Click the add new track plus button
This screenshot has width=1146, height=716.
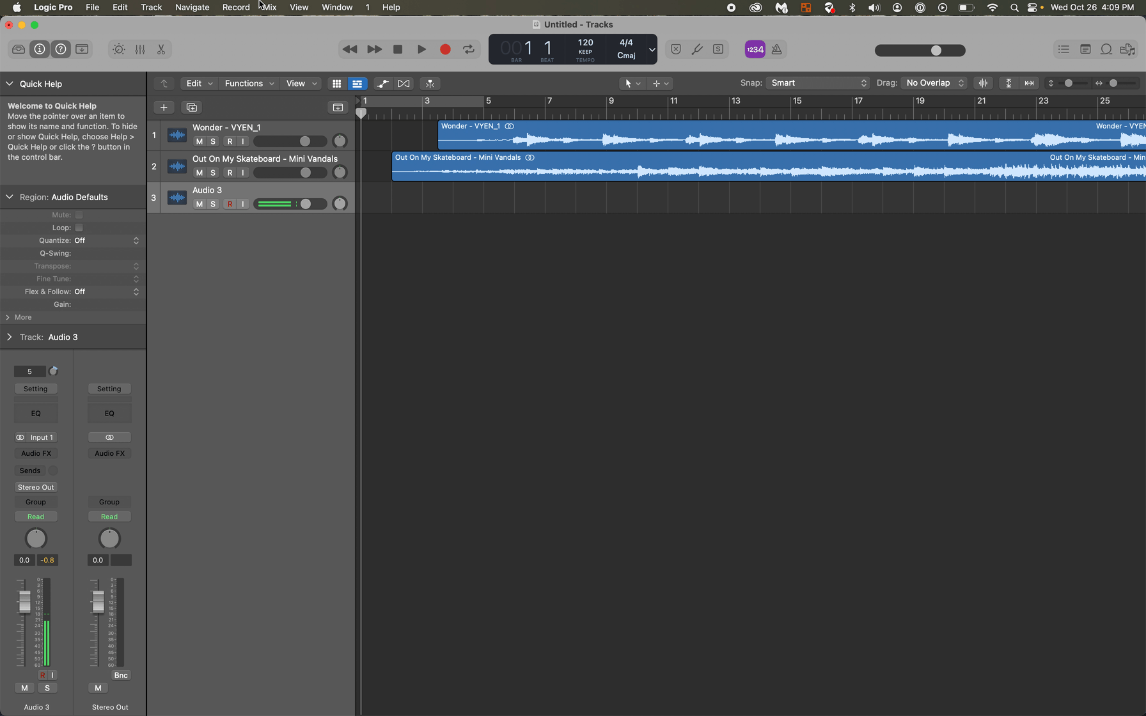[x=164, y=107]
